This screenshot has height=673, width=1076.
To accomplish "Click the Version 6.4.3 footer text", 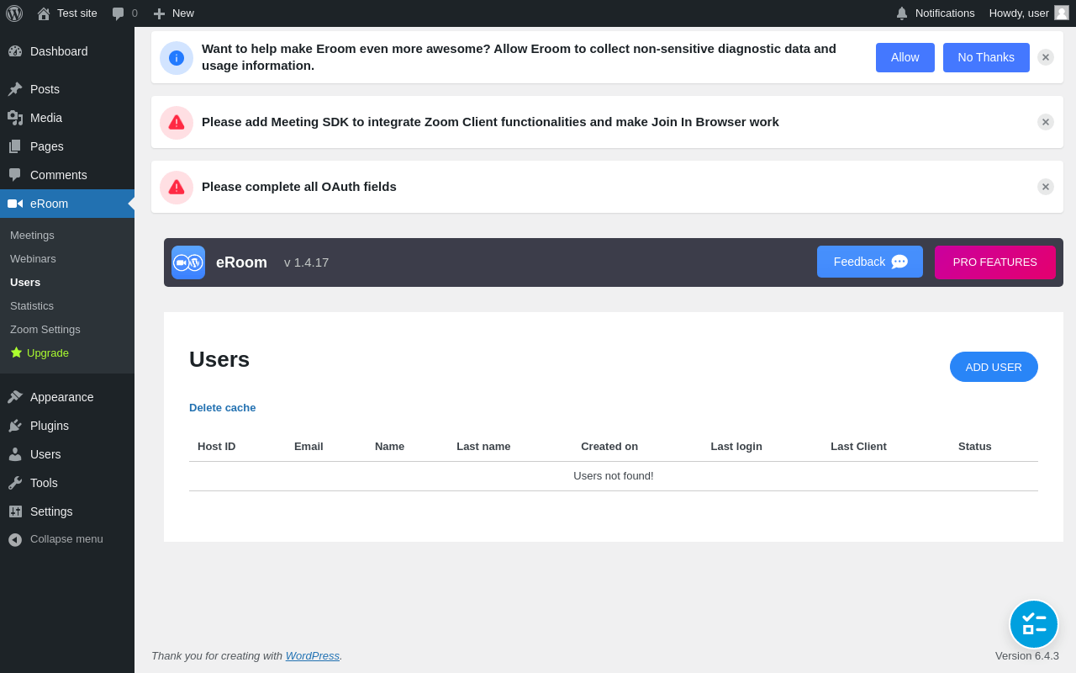I will 1027,656.
